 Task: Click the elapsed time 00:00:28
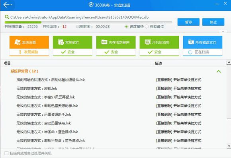tap(103, 27)
